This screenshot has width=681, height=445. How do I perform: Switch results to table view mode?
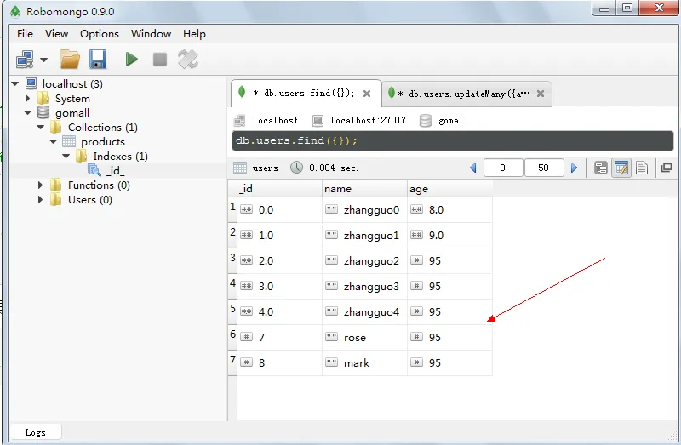point(621,168)
